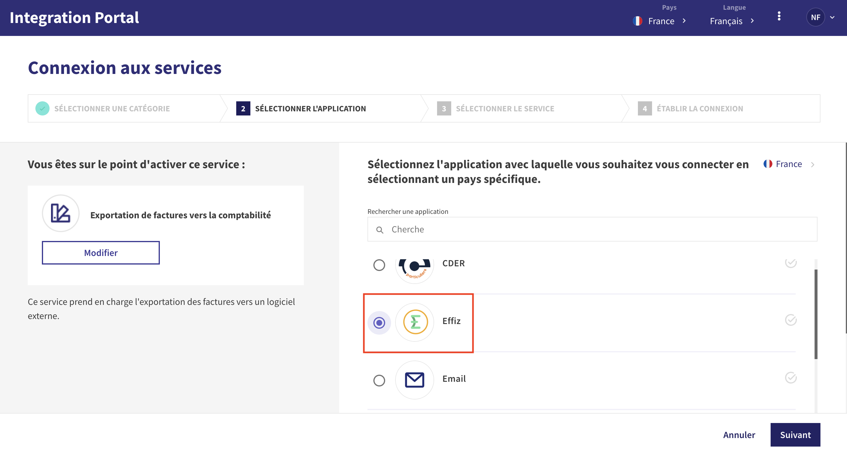This screenshot has height=456, width=847.
Task: Click the Email application name
Action: pos(454,379)
